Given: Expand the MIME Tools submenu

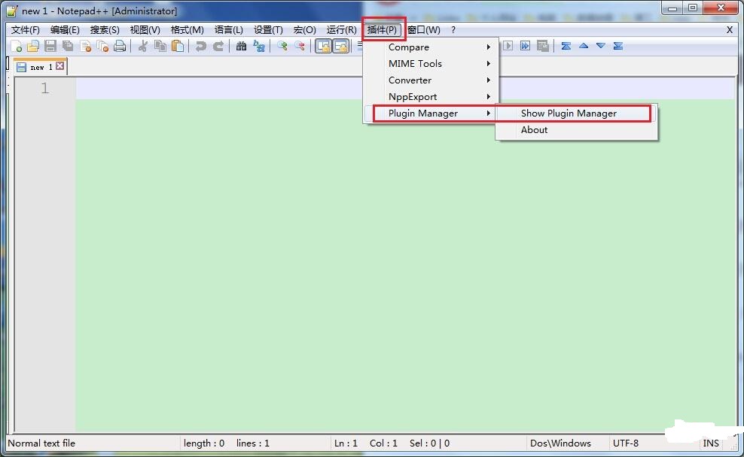Looking at the screenshot, I should pos(431,63).
